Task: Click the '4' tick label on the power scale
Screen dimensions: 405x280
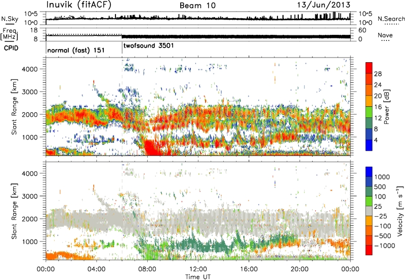Action: click(376, 140)
